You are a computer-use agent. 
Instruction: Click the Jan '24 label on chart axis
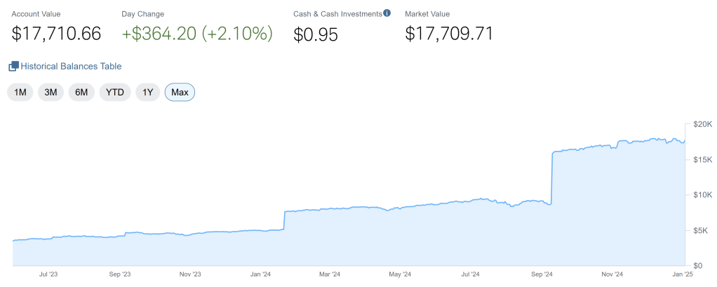(260, 274)
